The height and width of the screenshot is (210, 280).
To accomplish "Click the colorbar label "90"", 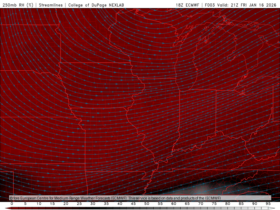I will 254,204.
